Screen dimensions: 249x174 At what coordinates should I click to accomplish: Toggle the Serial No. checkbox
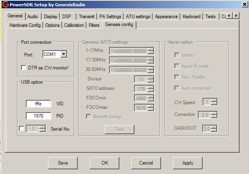click(21, 128)
